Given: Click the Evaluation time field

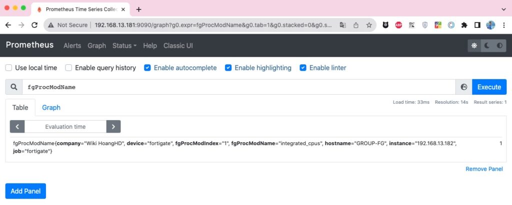Looking at the screenshot, I should (65, 127).
